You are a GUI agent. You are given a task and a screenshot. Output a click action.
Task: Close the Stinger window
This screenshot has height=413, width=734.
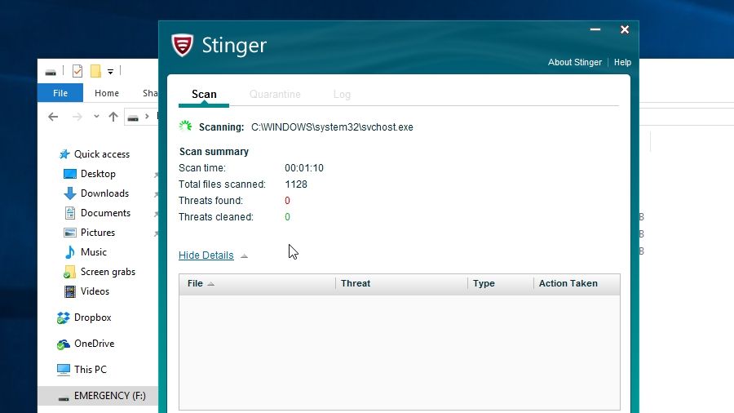point(625,29)
